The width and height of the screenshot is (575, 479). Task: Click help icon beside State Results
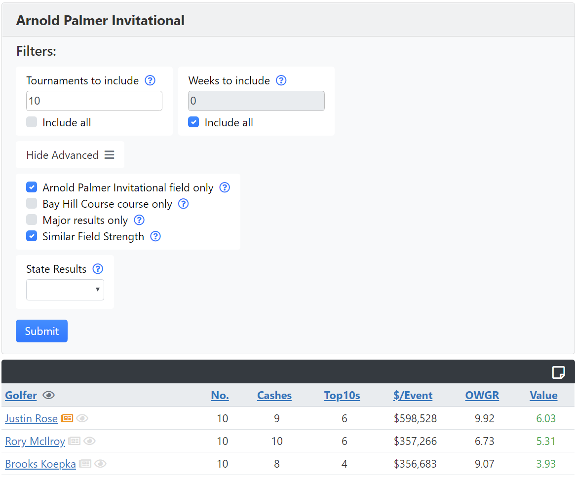98,269
